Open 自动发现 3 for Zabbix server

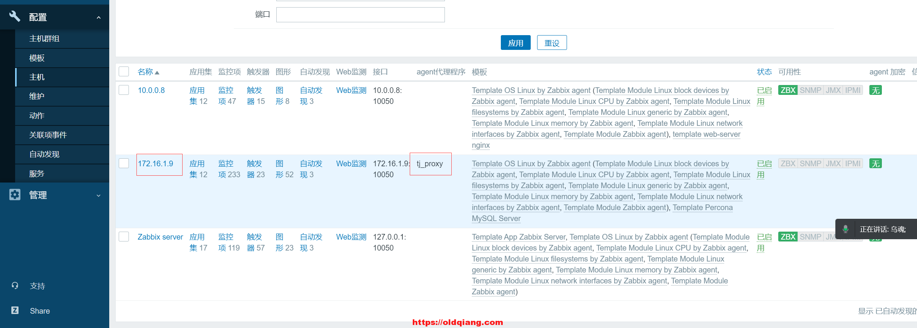click(311, 242)
